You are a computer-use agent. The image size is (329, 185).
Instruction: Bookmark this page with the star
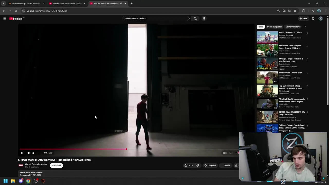click(295, 11)
